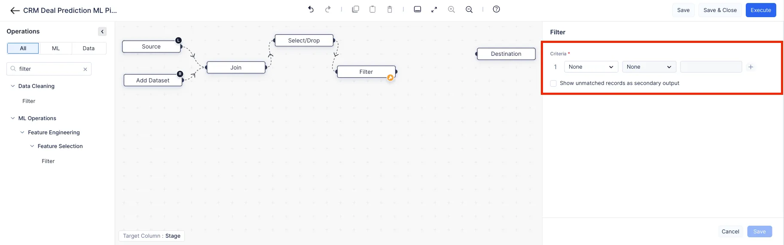
Task: Click the search magnifier icon
Action: click(x=13, y=69)
